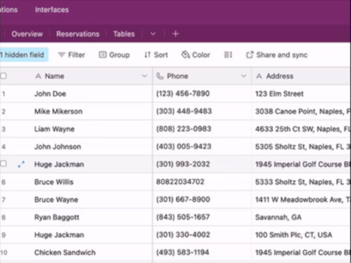Check the Huge Jackman row checkbox

click(x=3, y=164)
